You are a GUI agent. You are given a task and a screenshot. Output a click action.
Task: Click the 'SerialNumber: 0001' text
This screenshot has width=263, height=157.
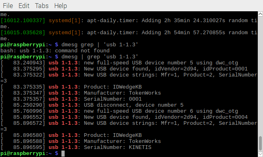[113, 99]
